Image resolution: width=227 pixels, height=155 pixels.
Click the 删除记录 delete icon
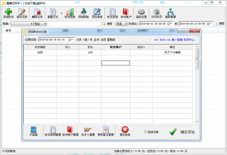pyautogui.click(x=37, y=13)
